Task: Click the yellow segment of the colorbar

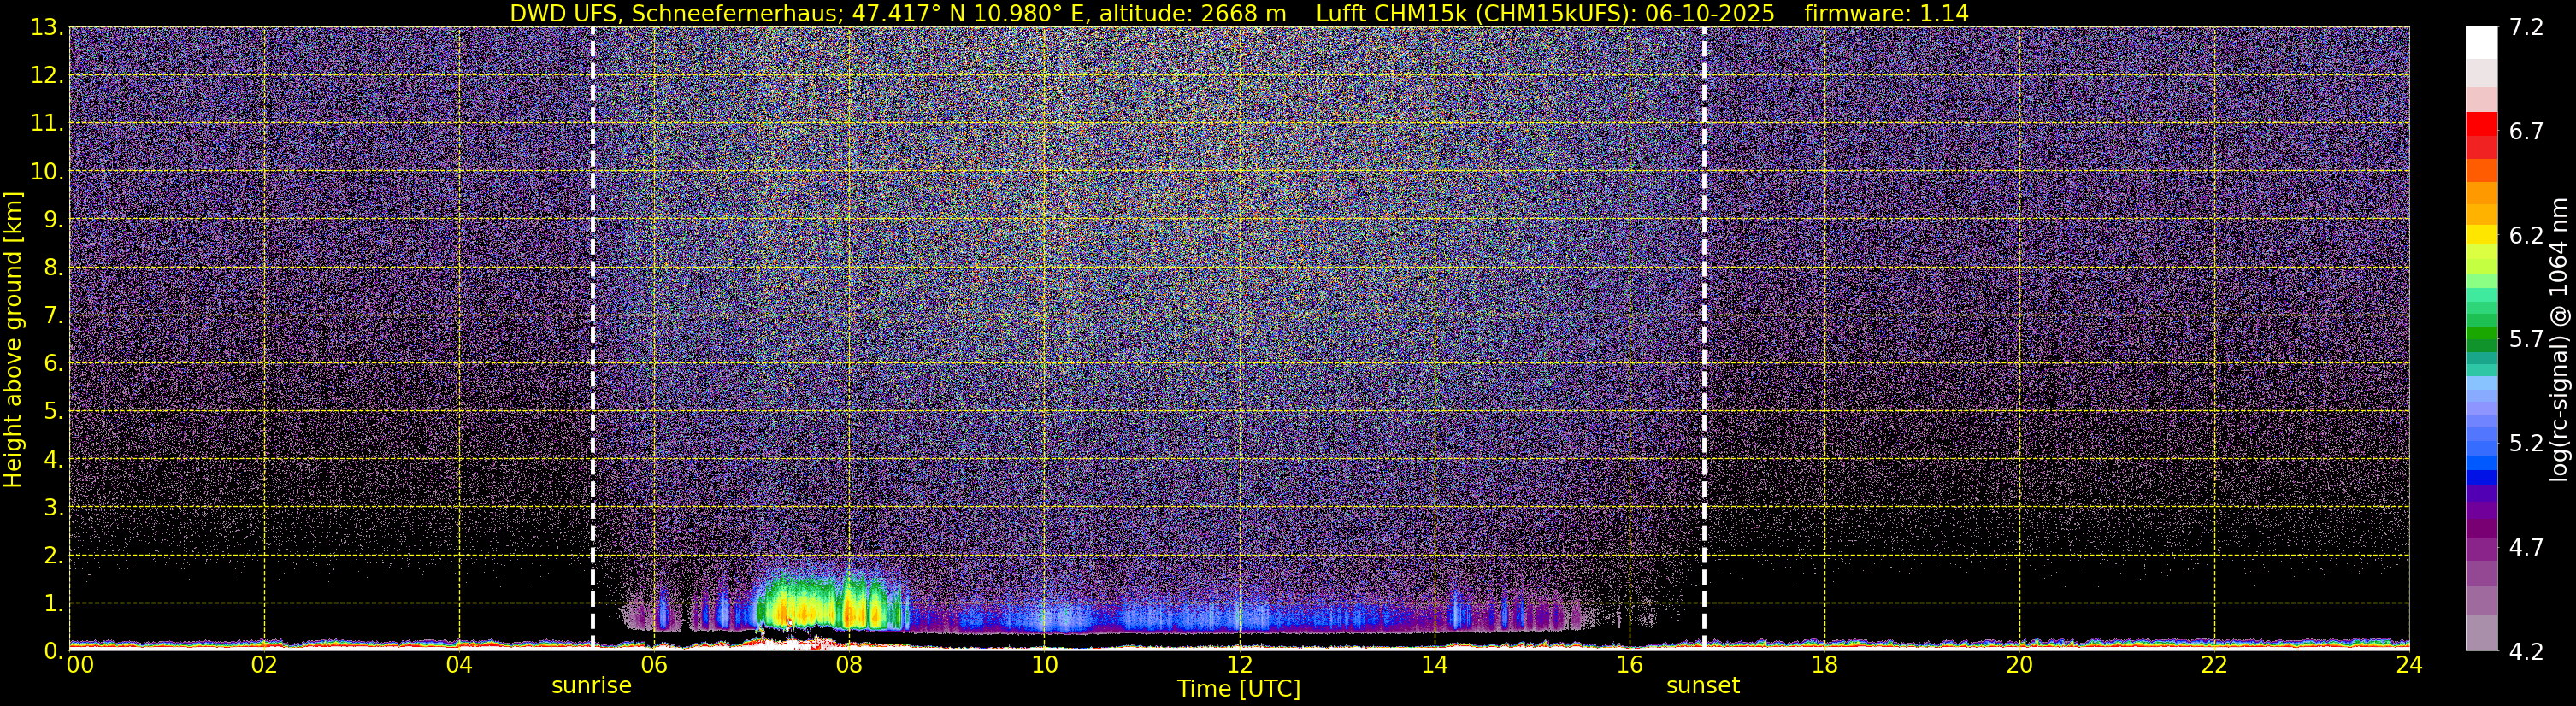Action: (x=2481, y=234)
